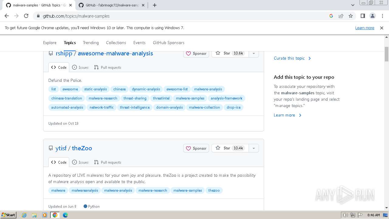Click the lock icon for site information
Image resolution: width=389 pixels, height=219 pixels.
pyautogui.click(x=38, y=16)
